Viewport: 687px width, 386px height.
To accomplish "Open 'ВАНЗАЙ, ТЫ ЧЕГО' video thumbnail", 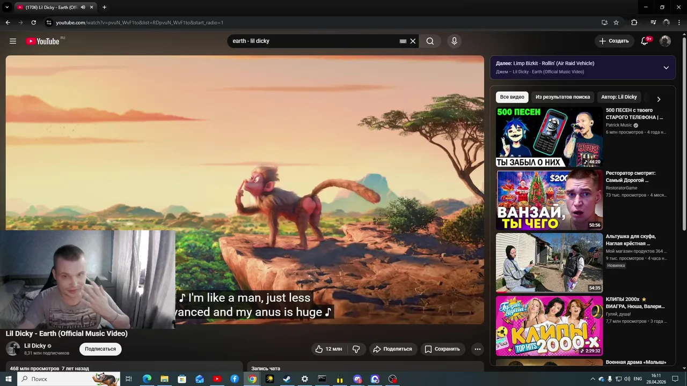I will click(x=549, y=200).
